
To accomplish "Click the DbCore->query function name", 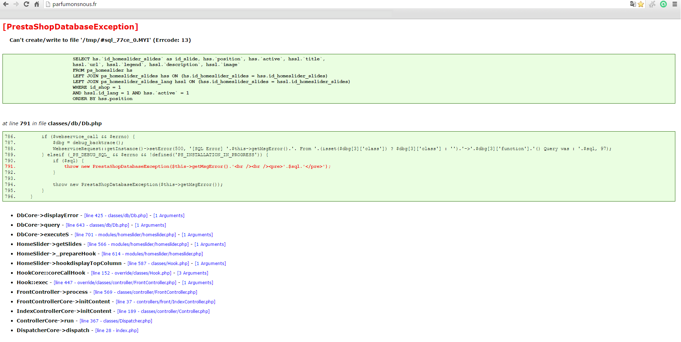I will (38, 225).
